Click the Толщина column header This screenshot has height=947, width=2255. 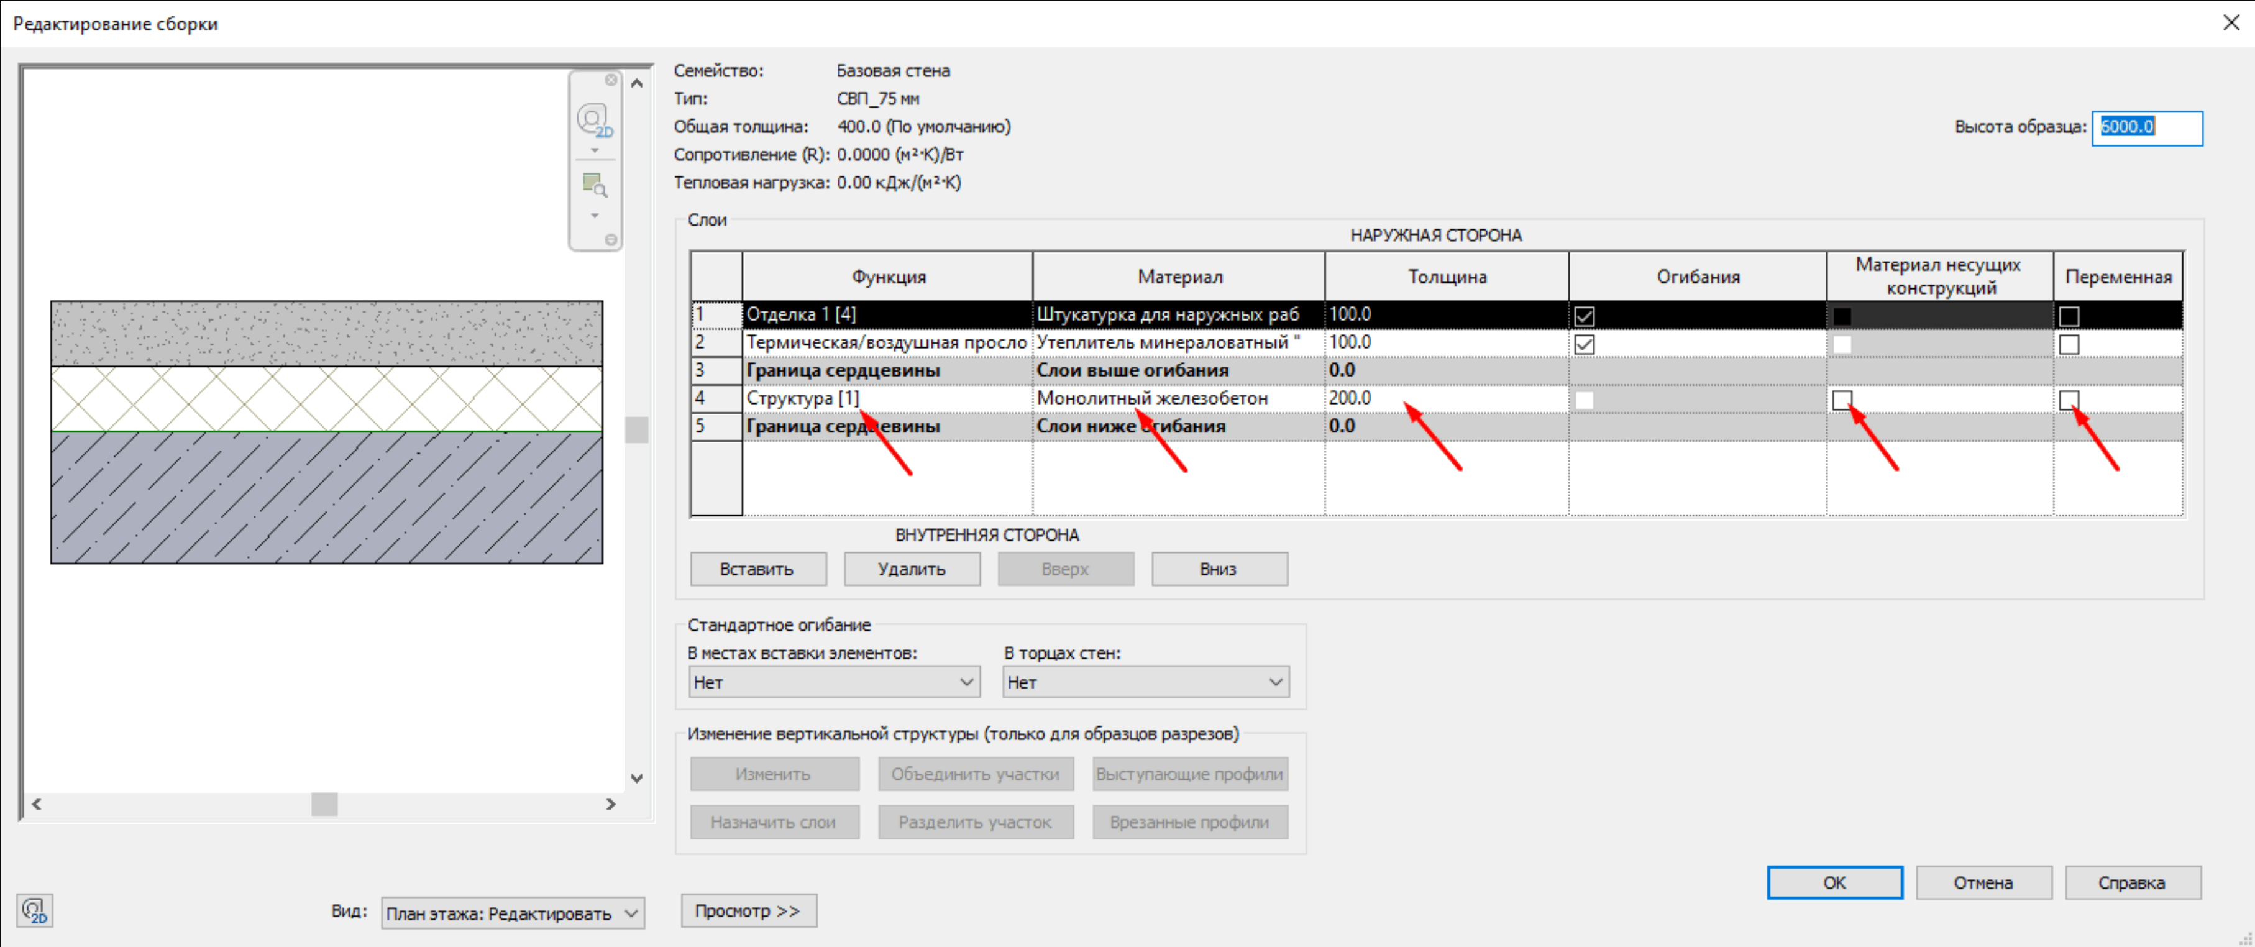click(x=1446, y=277)
